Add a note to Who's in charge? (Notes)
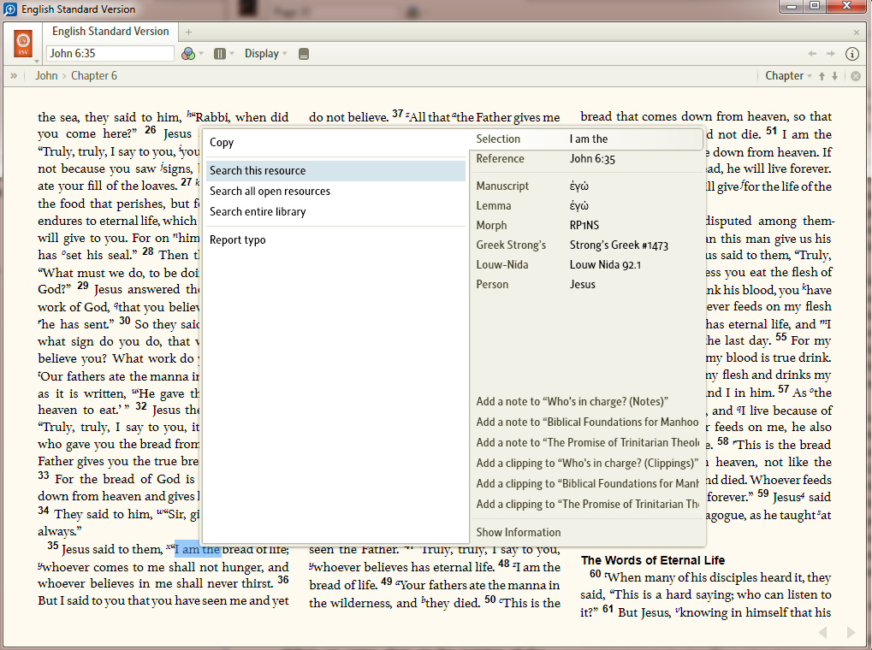872x650 pixels. [588, 402]
